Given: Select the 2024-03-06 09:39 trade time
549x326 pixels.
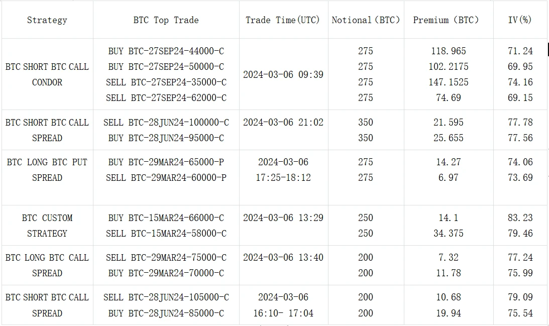Looking at the screenshot, I should [x=283, y=74].
